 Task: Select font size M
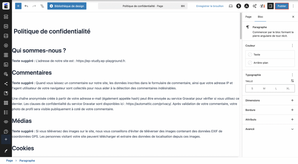click(x=264, y=89)
